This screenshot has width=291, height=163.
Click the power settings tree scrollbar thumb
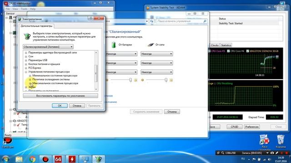click(x=96, y=73)
